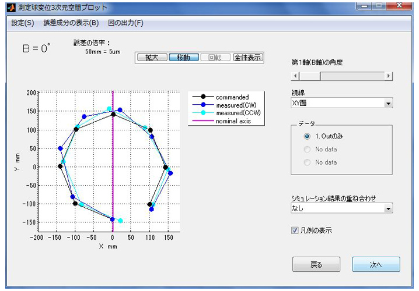Click the measured(CCW) legend entry
Image resolution: width=419 pixels, height=291 pixels.
(x=226, y=113)
